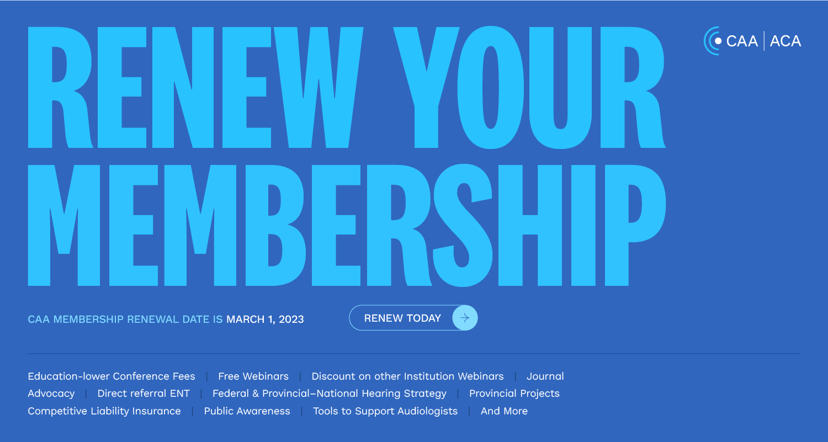828x442 pixels.
Task: Click Direct referral ENT item
Action: [144, 393]
